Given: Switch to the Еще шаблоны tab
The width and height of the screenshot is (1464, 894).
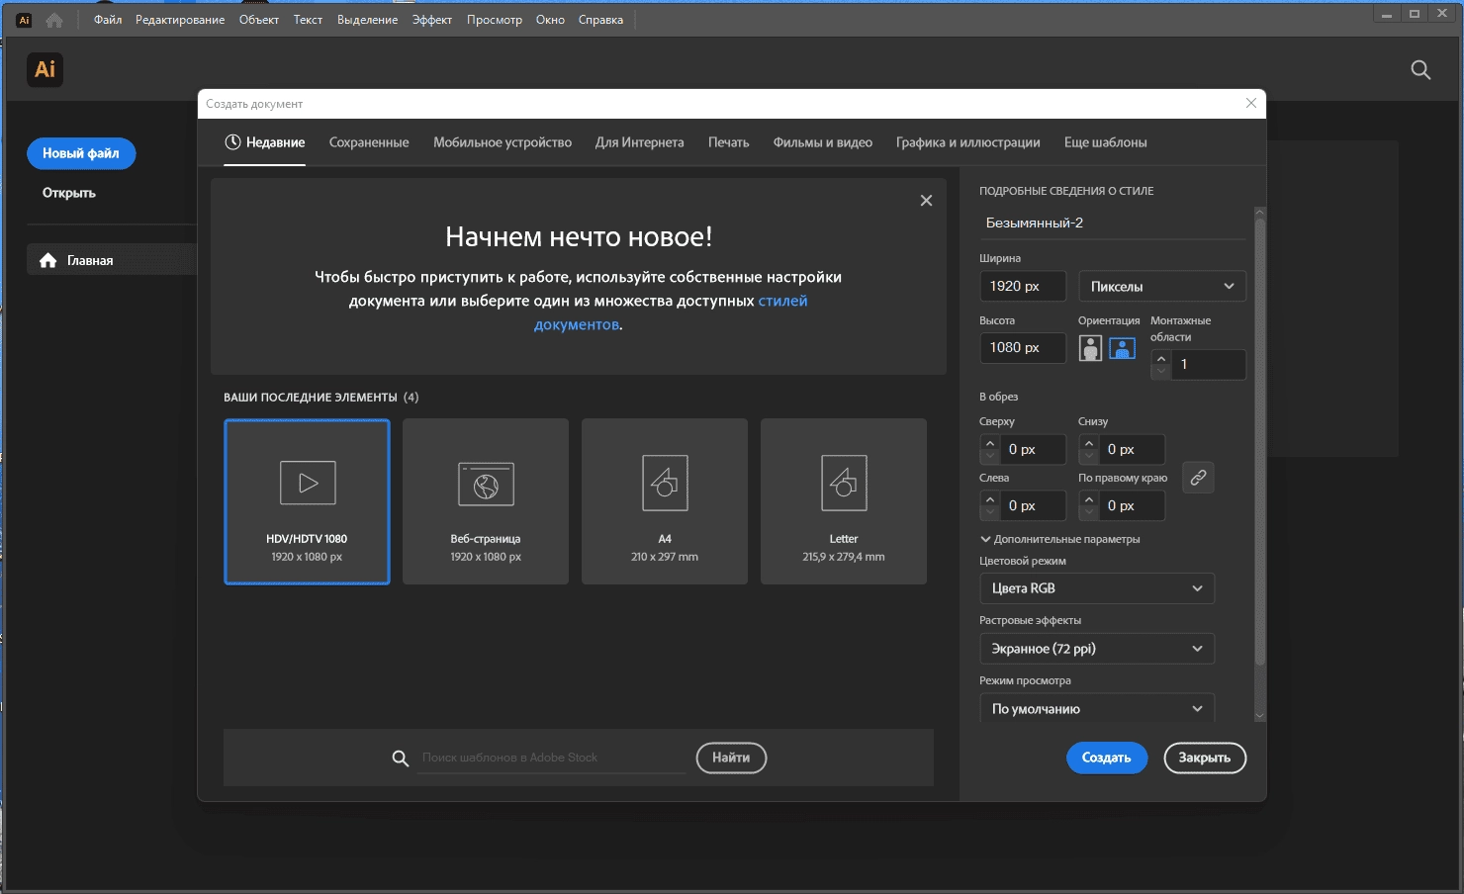Looking at the screenshot, I should pos(1106,142).
